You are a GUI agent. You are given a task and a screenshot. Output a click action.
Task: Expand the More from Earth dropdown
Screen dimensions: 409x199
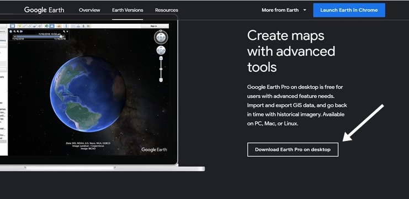click(284, 10)
